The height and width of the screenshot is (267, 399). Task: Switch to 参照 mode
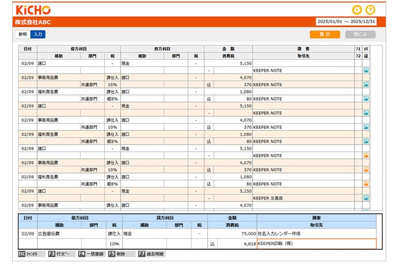(22, 35)
